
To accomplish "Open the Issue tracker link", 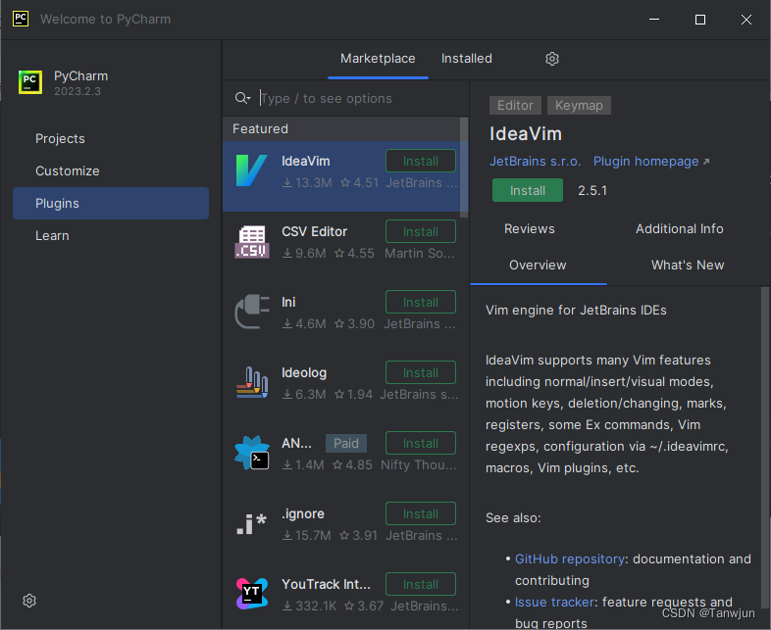I will coord(554,602).
